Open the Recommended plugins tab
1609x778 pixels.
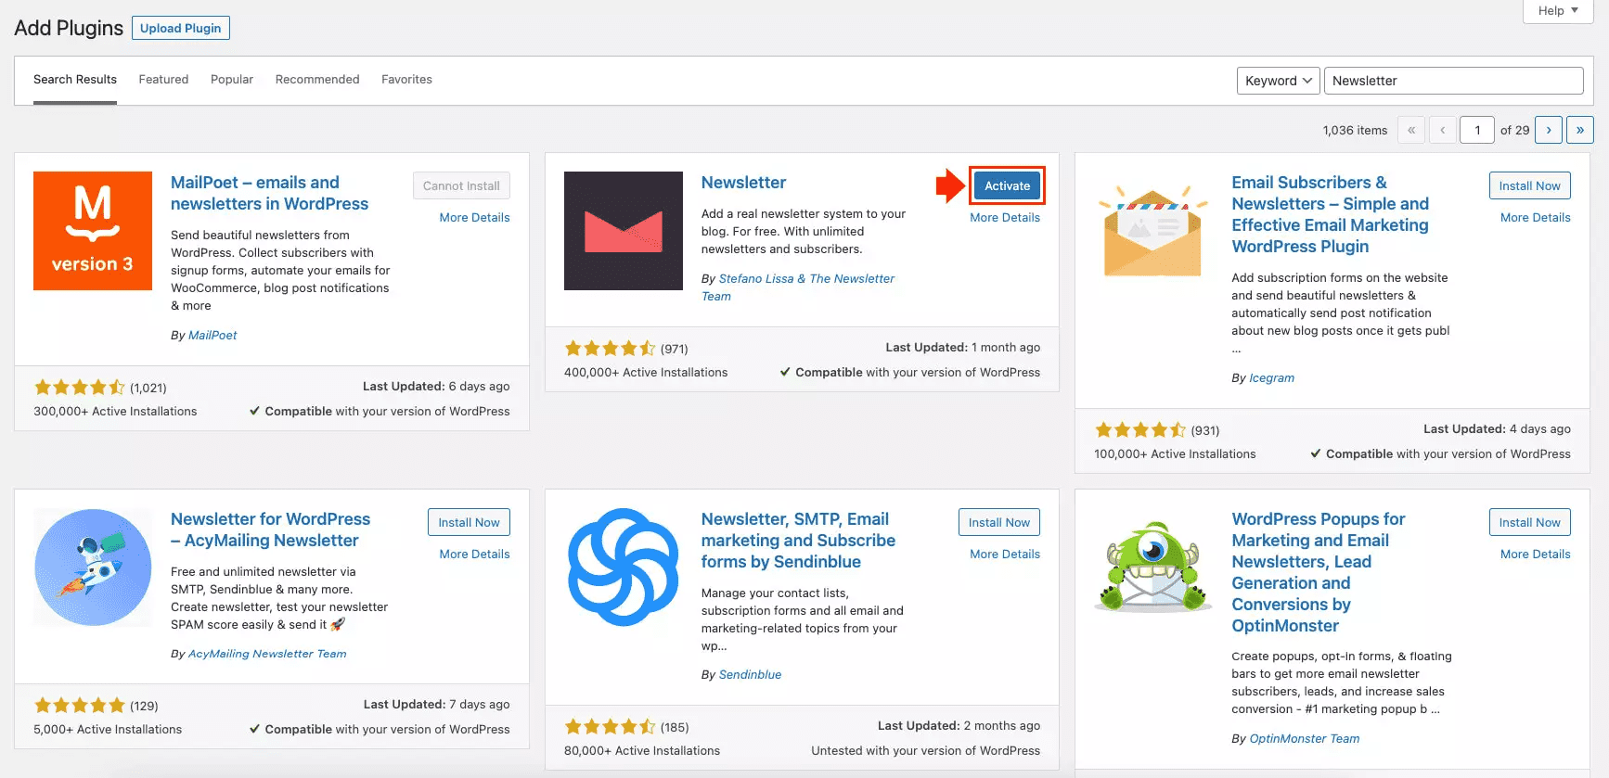[x=317, y=80]
